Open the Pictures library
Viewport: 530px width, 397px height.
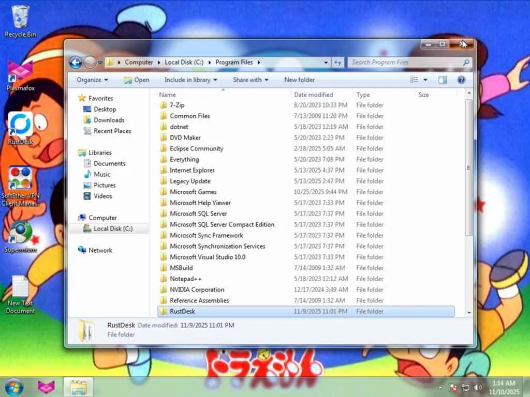pyautogui.click(x=105, y=185)
